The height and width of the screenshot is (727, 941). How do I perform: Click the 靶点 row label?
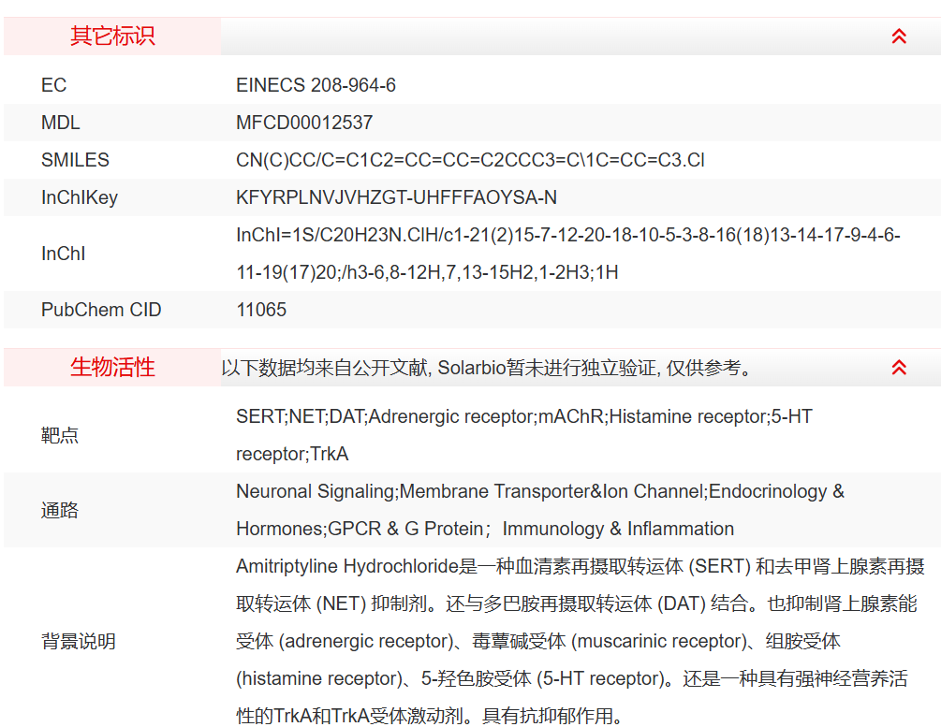60,435
